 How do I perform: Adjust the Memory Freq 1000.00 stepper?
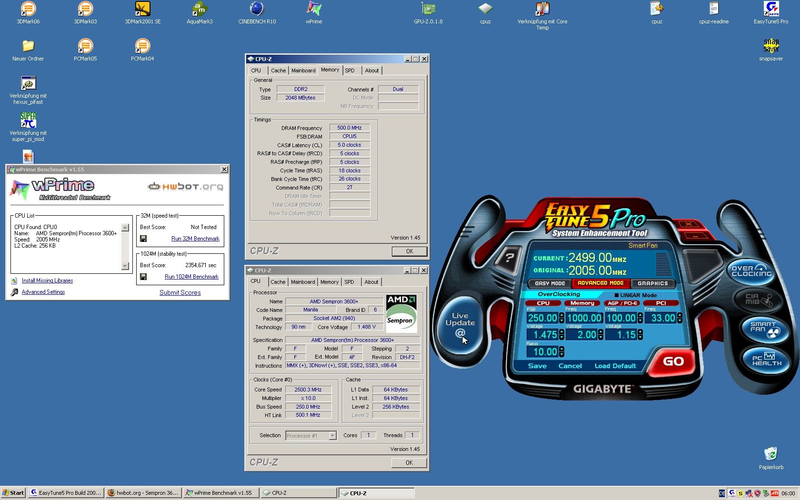point(600,318)
